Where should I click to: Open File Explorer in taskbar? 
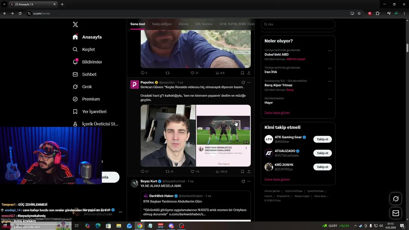point(119,226)
